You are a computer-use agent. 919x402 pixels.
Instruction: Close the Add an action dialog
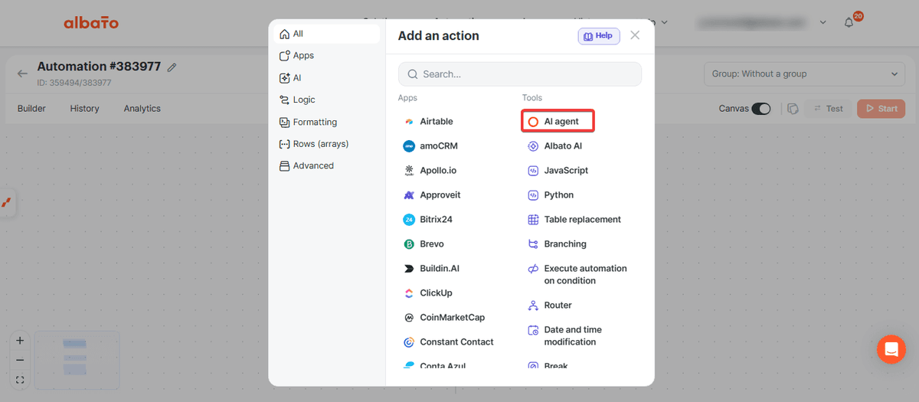pyautogui.click(x=635, y=35)
